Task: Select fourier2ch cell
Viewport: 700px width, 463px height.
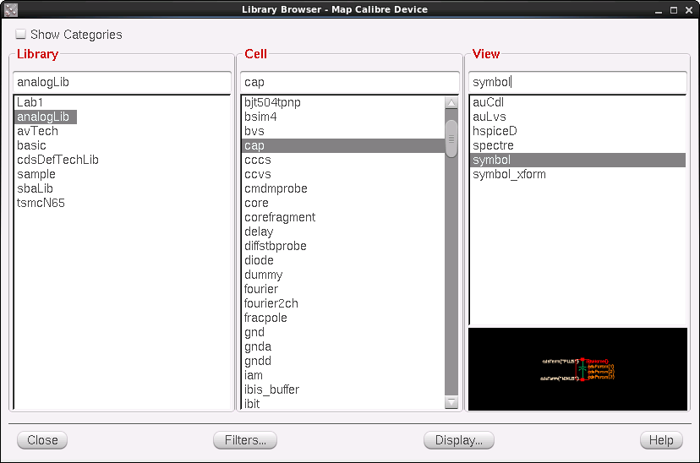Action: coord(271,303)
